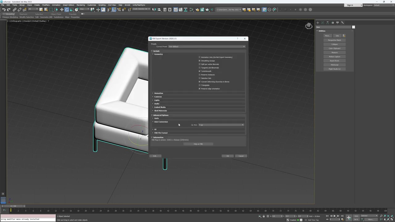Uncheck Preserve edge orientation checkbox
Screen dimensions: 395x222
(200, 88)
